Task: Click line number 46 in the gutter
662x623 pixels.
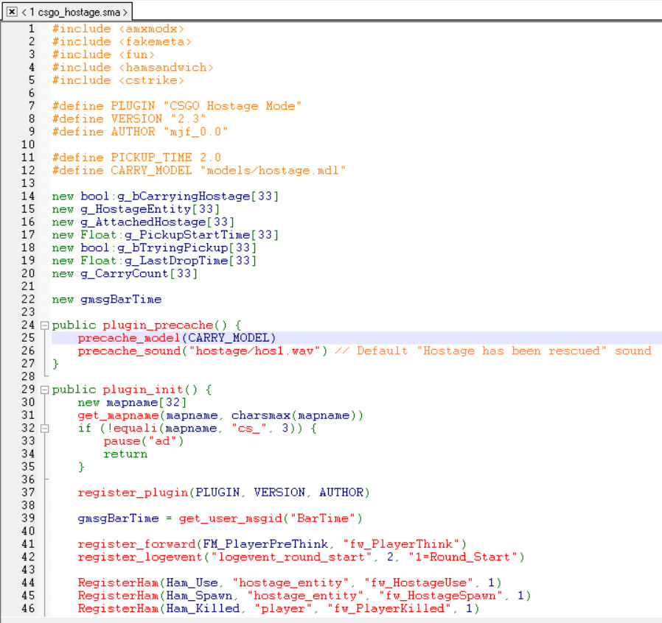Action: click(x=28, y=608)
